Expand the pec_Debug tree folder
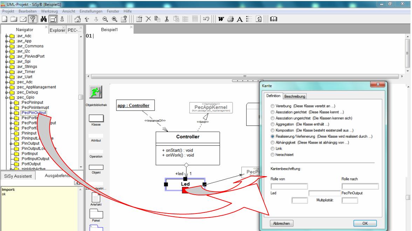Image resolution: width=412 pixels, height=231 pixels. 7,92
